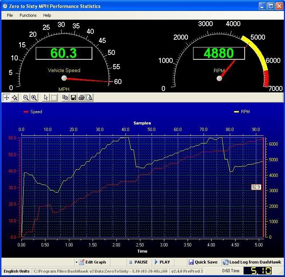Open the File menu
The width and height of the screenshot is (285, 277).
(x=10, y=15)
